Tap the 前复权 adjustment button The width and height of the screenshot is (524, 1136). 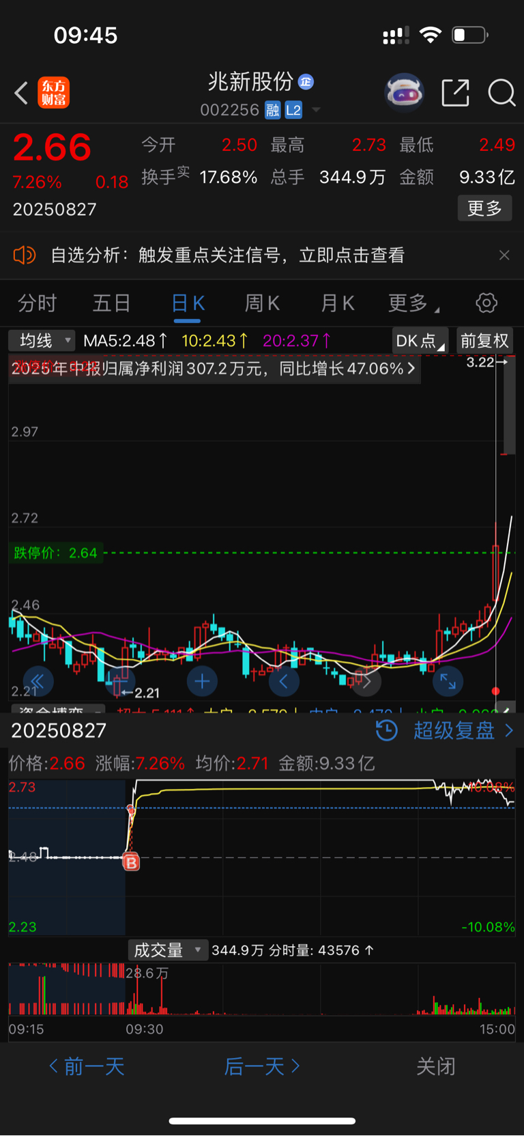(x=484, y=341)
